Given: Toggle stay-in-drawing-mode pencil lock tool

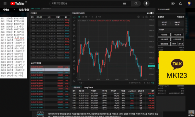Looking at the screenshot, I should point(74,61).
